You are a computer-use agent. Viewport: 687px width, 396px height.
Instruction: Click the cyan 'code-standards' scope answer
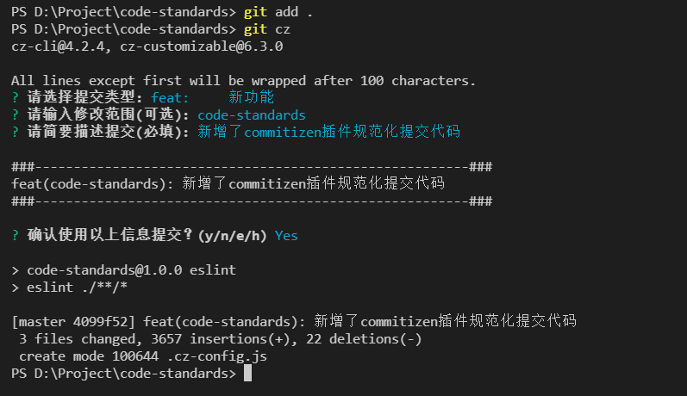click(252, 115)
